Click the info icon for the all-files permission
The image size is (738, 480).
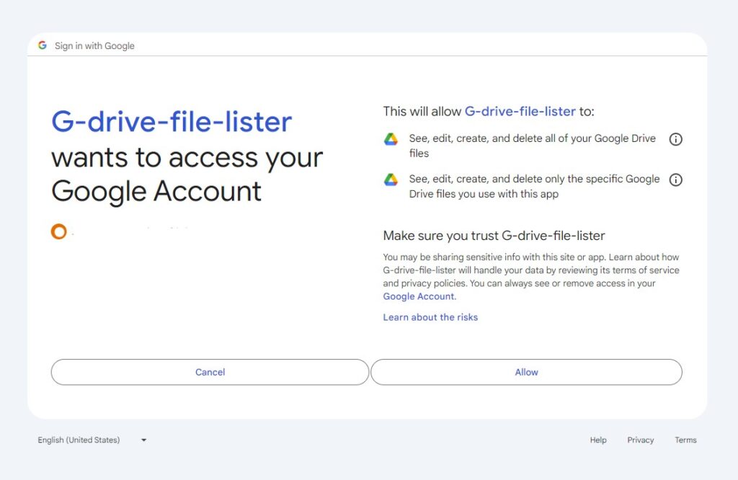675,139
